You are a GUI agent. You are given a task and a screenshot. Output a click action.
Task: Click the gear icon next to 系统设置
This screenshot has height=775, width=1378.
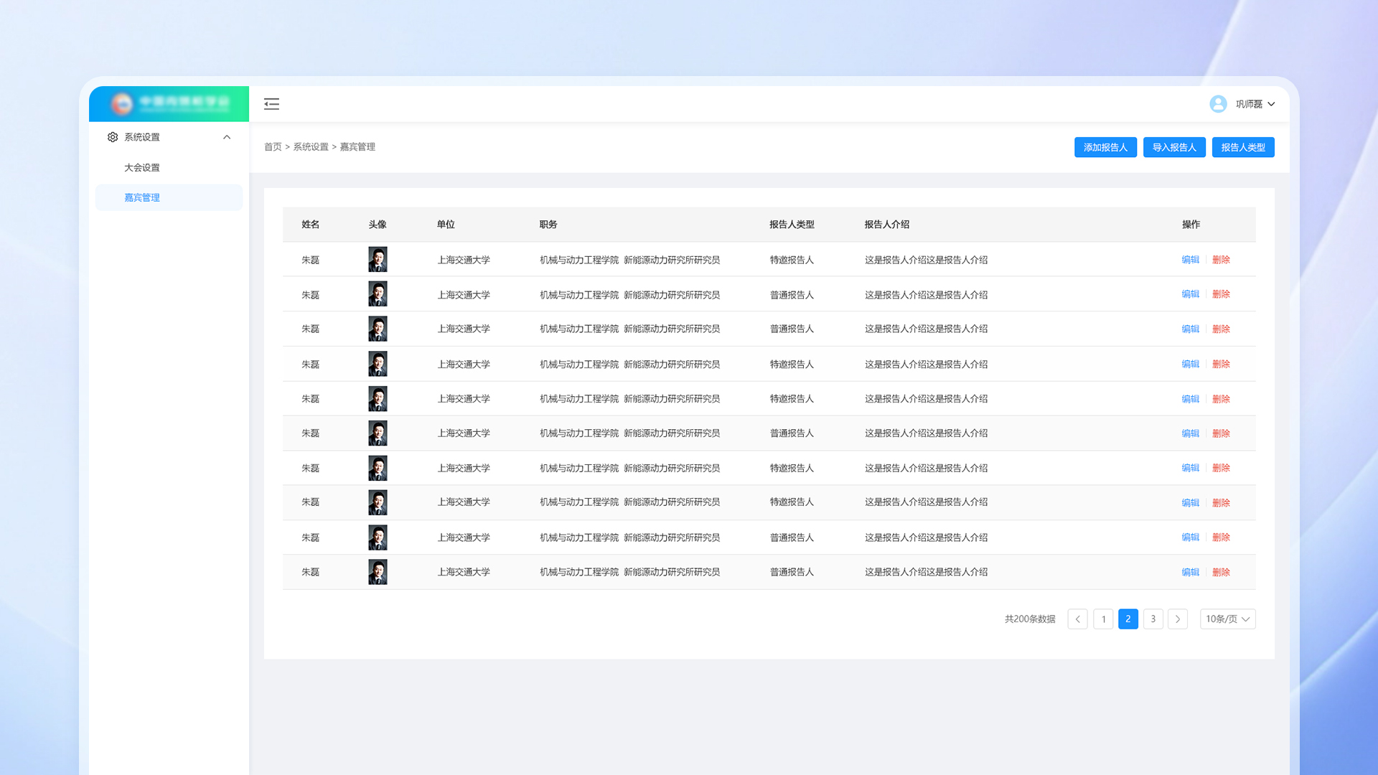coord(113,137)
